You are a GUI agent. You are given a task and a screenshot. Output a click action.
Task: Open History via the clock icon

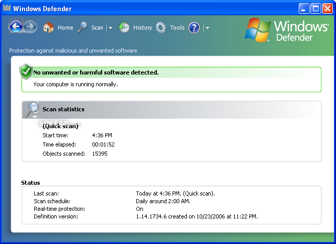pyautogui.click(x=124, y=27)
